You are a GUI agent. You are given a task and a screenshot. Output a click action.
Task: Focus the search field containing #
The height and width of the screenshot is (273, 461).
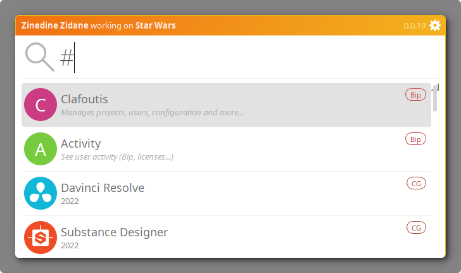(x=241, y=58)
